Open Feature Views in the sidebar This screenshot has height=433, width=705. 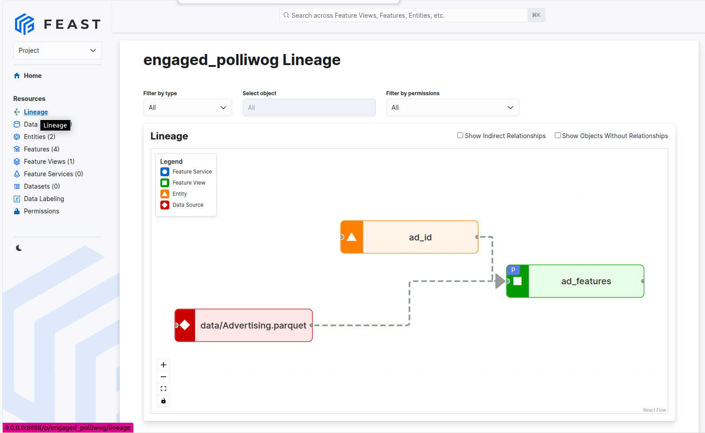tap(49, 162)
